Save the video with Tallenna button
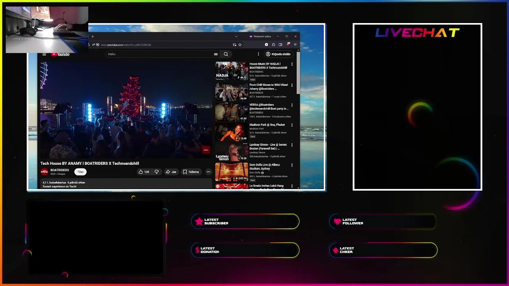 coord(191,172)
